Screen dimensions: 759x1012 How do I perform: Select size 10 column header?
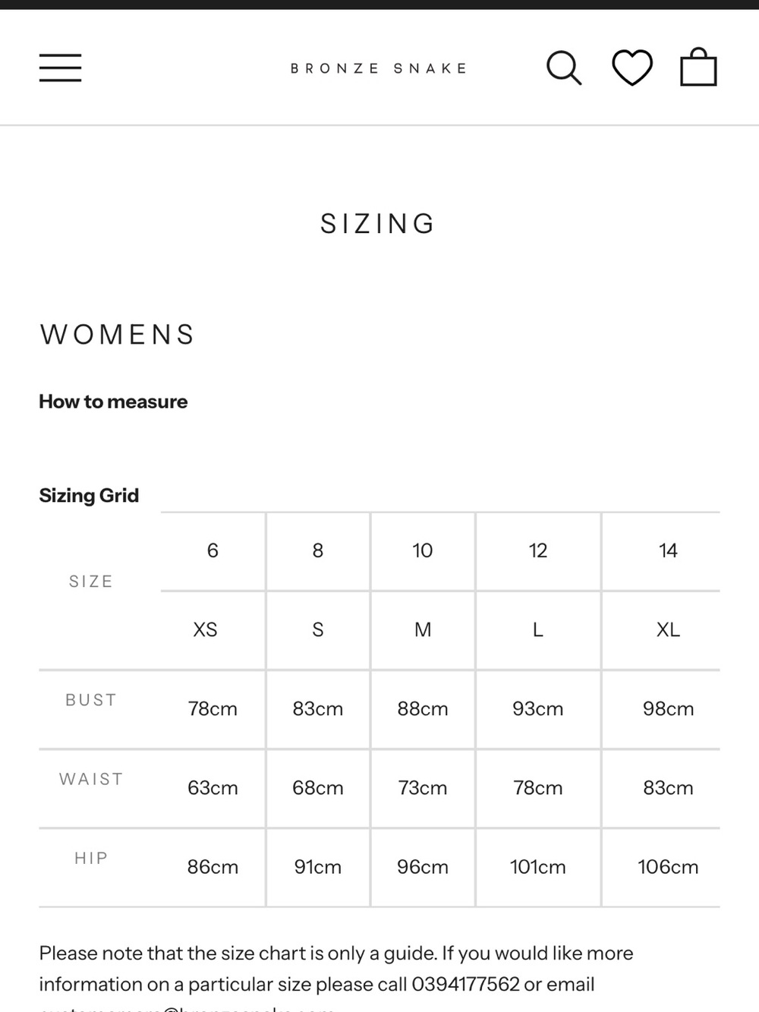(x=423, y=550)
